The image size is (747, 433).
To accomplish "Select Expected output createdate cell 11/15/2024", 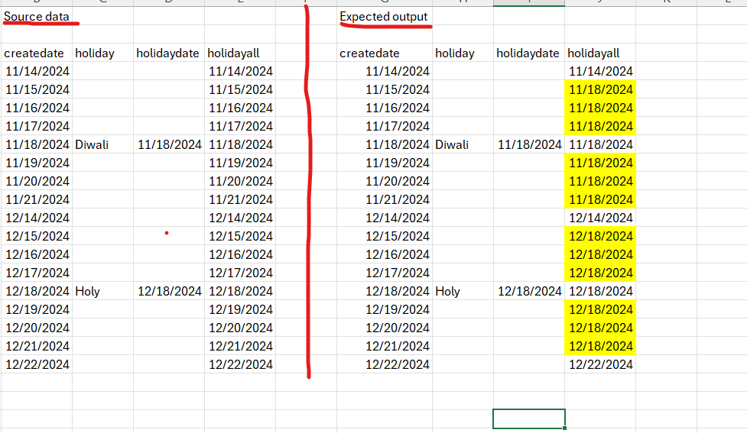I will pos(385,89).
